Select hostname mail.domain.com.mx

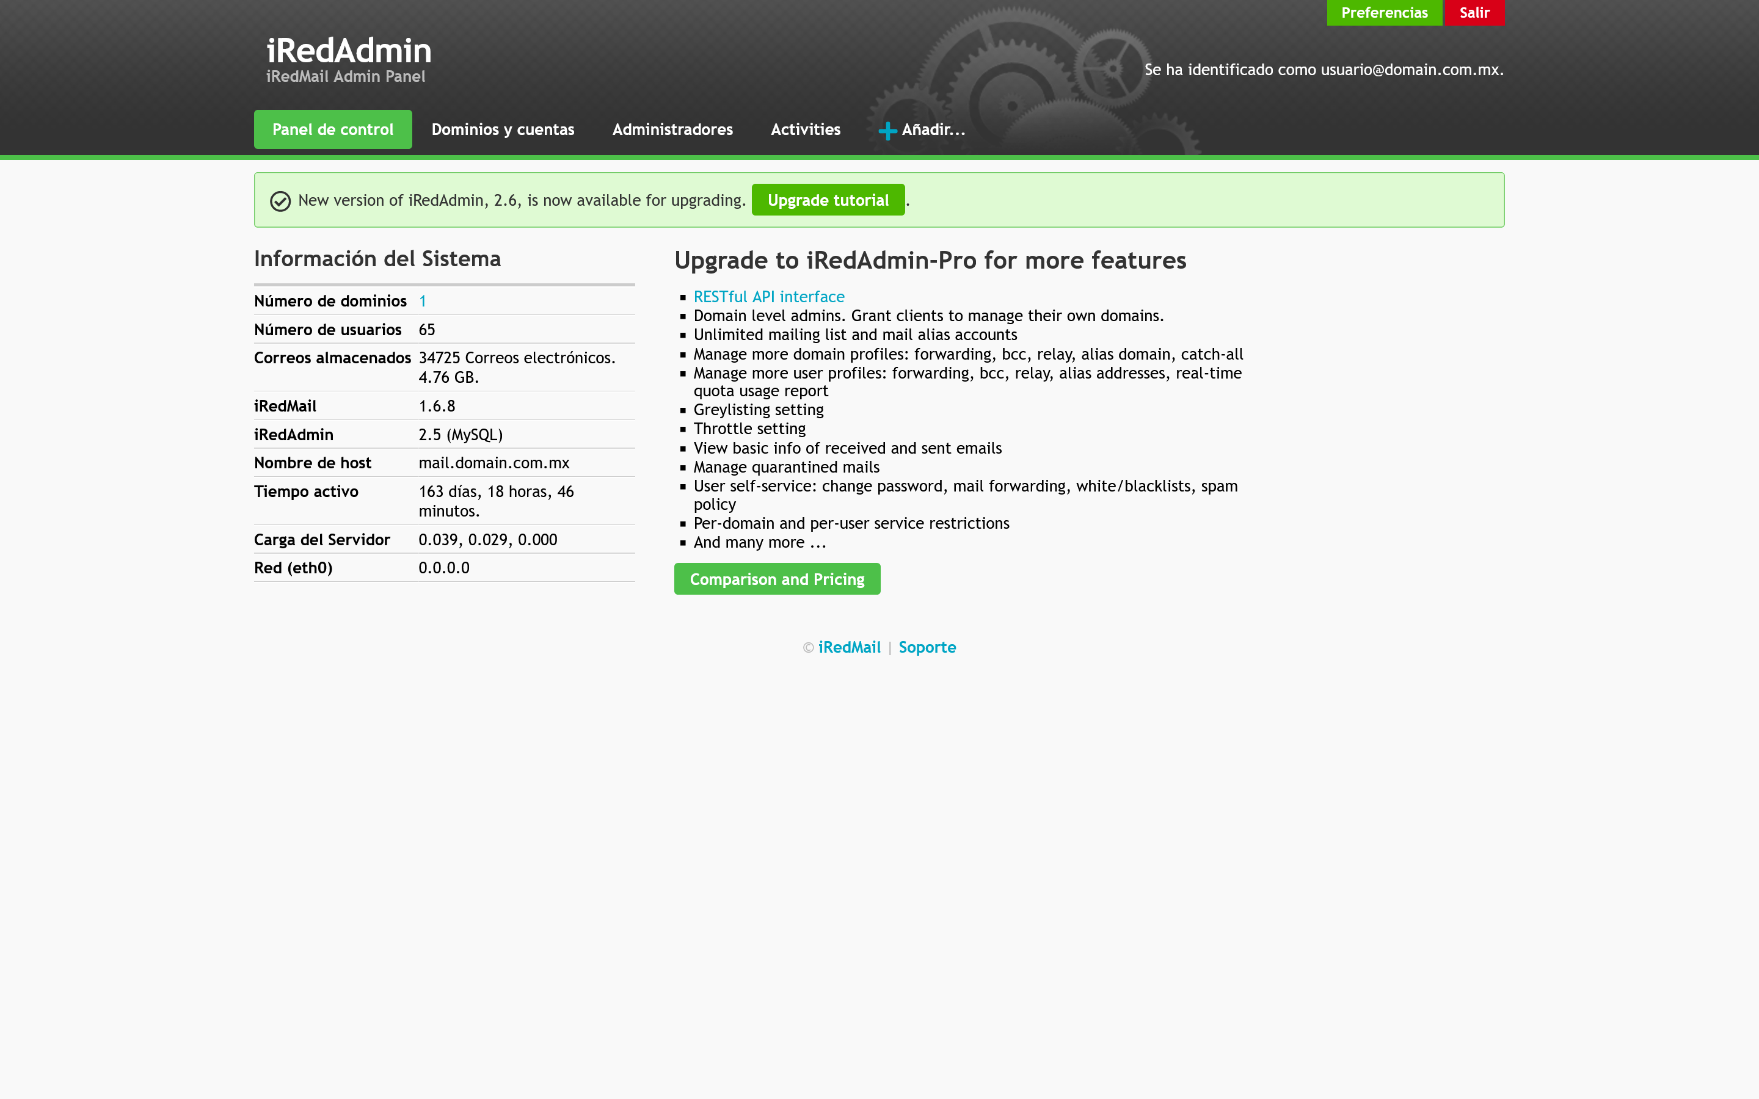[x=494, y=462]
